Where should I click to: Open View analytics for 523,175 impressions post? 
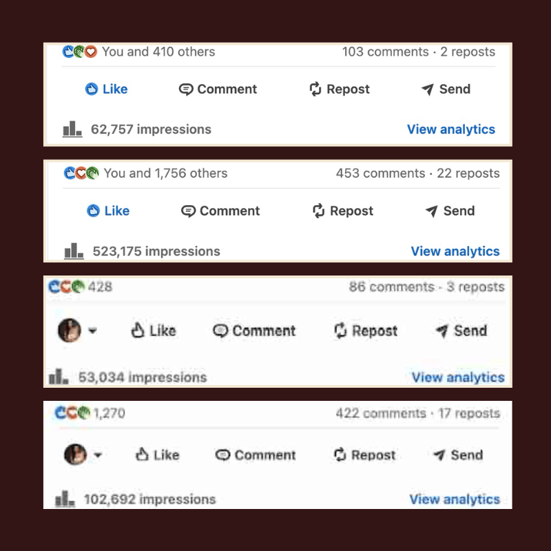click(455, 251)
